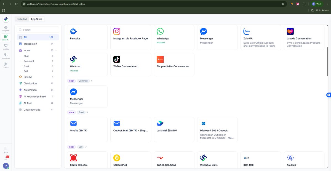Click the Webhook Calls app icon
The height and width of the screenshot is (171, 331).
pos(203,158)
